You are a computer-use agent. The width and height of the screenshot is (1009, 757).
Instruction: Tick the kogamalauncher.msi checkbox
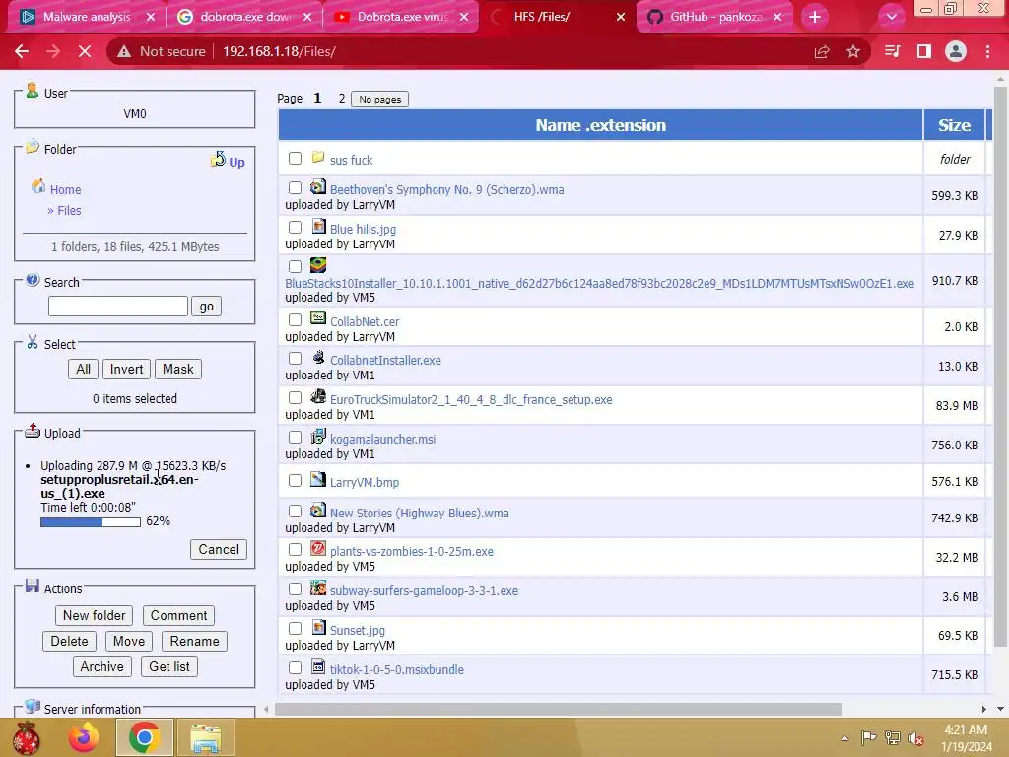[295, 438]
